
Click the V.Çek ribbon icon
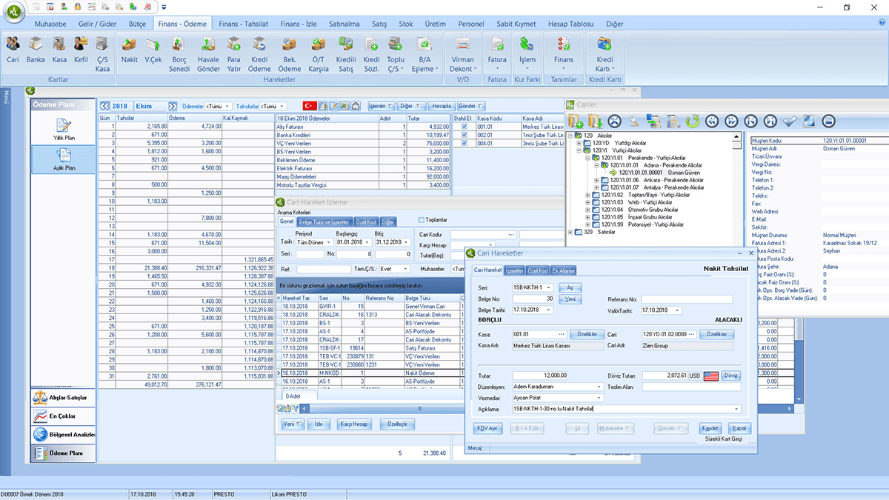click(153, 50)
